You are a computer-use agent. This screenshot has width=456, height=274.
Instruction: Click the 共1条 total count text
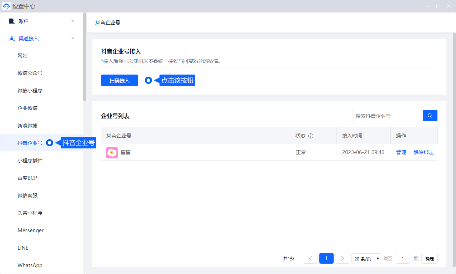[x=289, y=259]
